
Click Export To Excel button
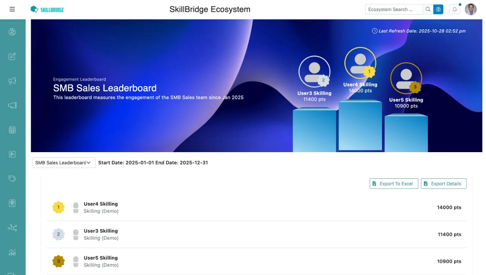(394, 184)
